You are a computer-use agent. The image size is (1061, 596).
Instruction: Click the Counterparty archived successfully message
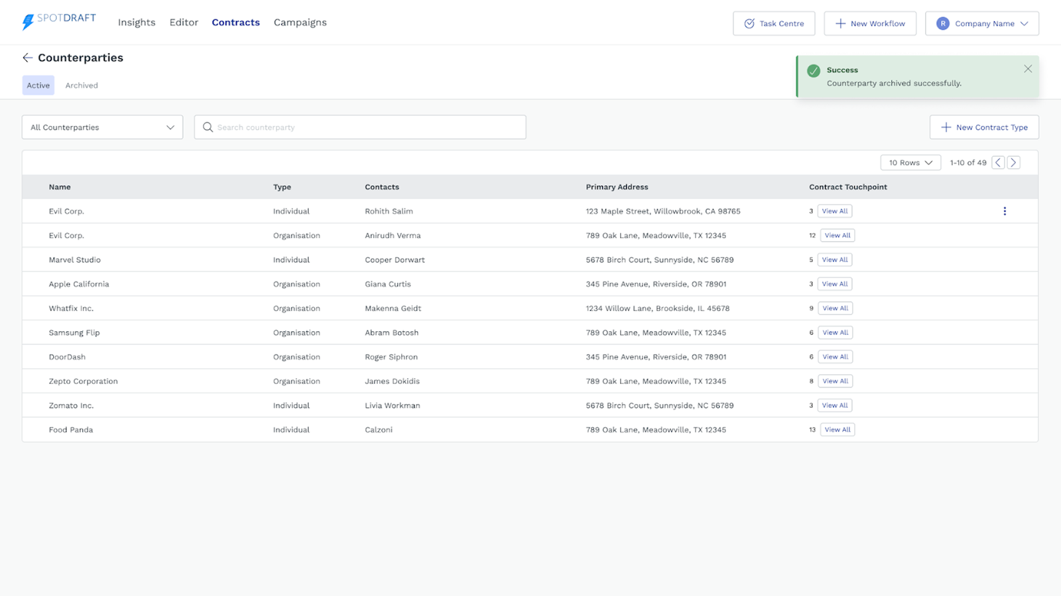(x=893, y=83)
